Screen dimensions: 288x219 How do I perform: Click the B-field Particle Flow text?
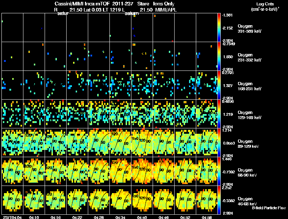[269, 208]
